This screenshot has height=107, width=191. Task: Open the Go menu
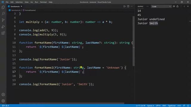click(32, 2)
